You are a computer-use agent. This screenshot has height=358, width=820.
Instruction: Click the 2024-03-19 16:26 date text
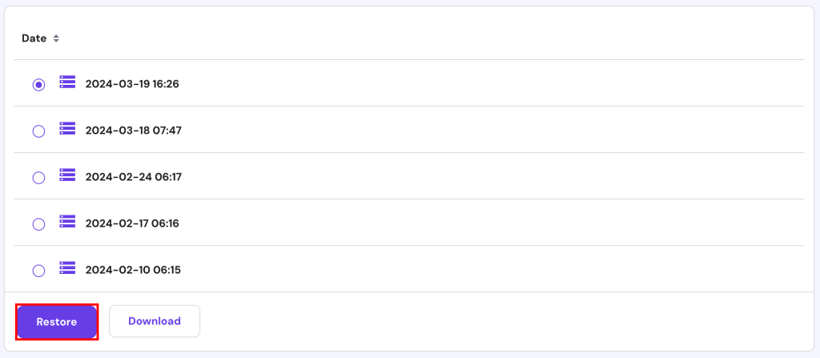coord(132,84)
